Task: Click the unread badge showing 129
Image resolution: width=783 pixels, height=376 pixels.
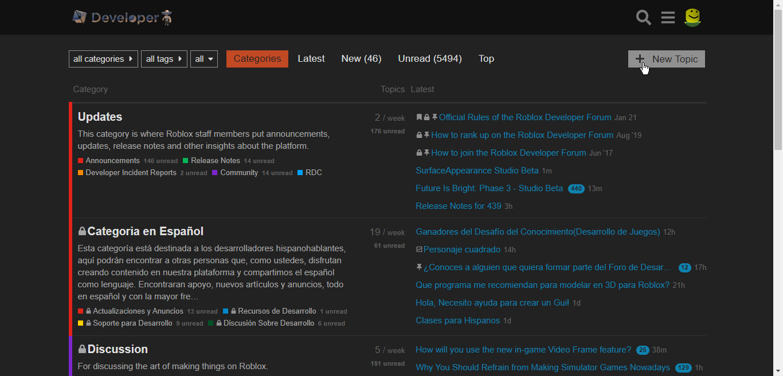Action: pos(683,368)
